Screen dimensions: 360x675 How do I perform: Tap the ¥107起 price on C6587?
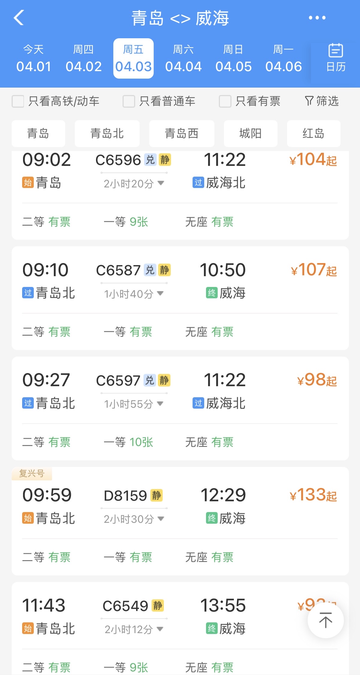tap(314, 270)
